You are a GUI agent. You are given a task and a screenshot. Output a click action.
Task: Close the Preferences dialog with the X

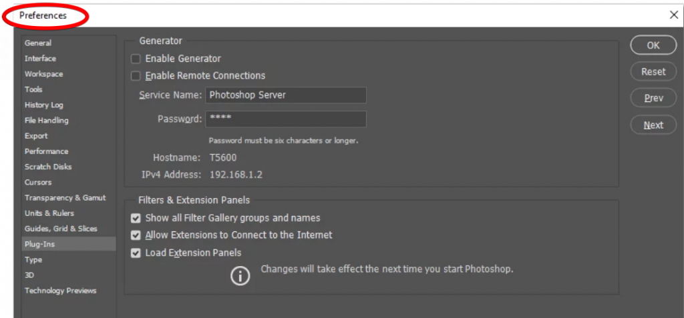point(673,15)
